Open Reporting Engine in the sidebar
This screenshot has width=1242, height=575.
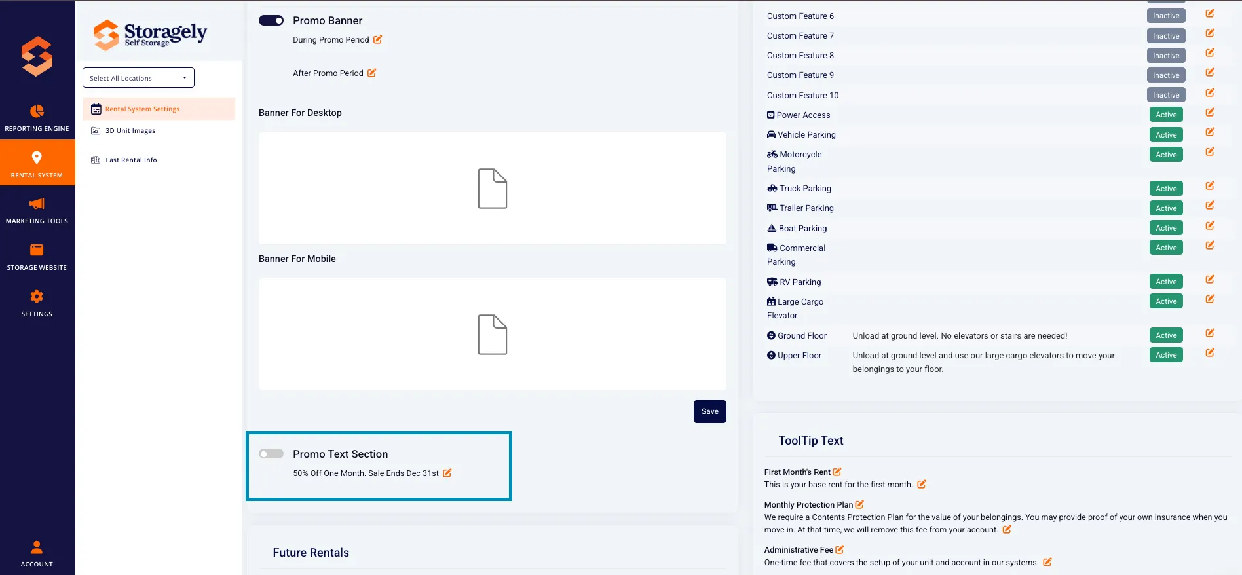click(x=37, y=118)
